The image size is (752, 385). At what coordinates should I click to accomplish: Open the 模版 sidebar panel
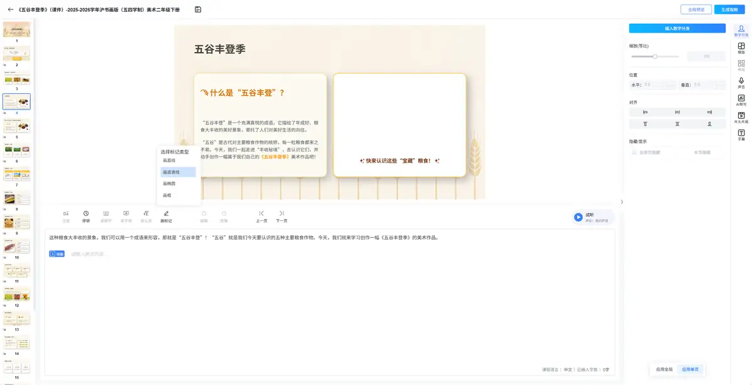point(741,48)
